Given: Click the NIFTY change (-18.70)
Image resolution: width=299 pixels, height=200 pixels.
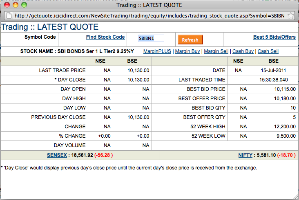Looking at the screenshot, I should click(286, 155).
